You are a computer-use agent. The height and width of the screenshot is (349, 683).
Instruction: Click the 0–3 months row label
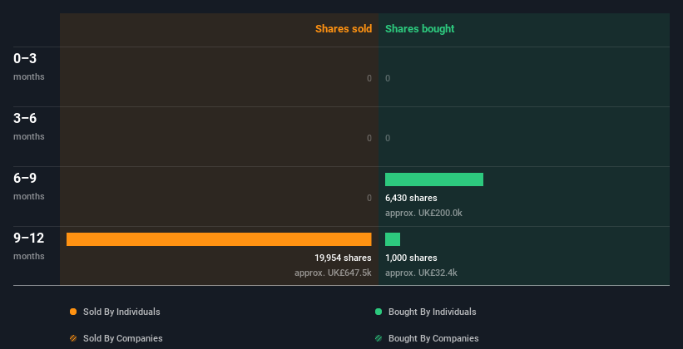[x=29, y=66]
